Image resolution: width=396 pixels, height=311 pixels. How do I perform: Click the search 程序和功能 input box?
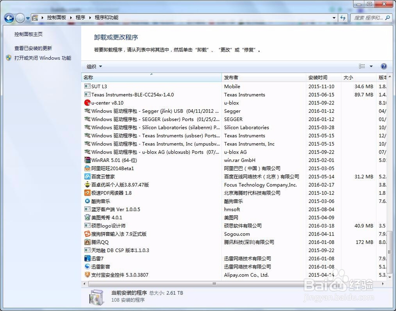(368, 18)
